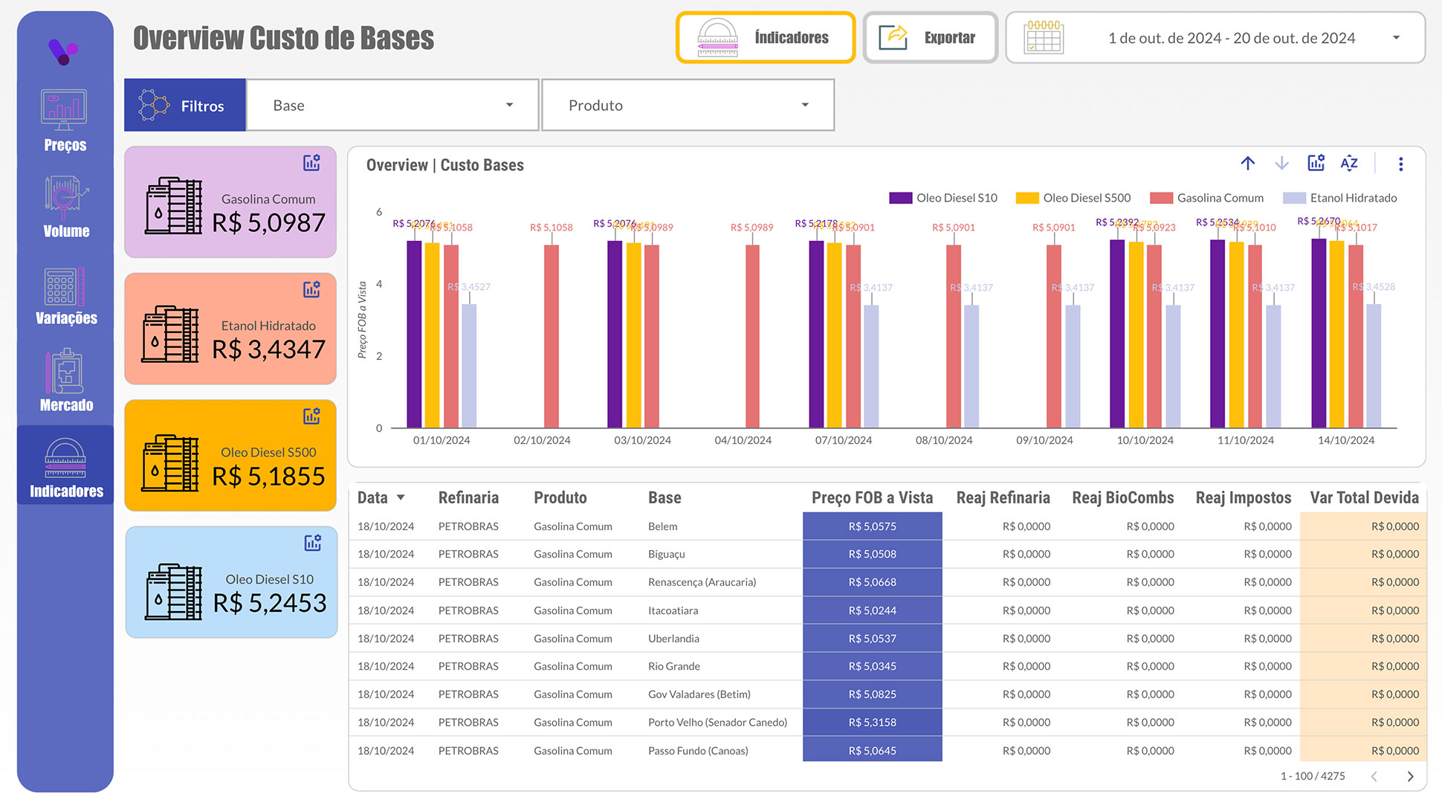This screenshot has height=803, width=1442.
Task: Open the Volume section from the sidebar
Action: 65,207
